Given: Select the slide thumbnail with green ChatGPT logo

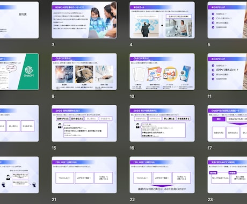Looking at the screenshot, I should [19, 71].
